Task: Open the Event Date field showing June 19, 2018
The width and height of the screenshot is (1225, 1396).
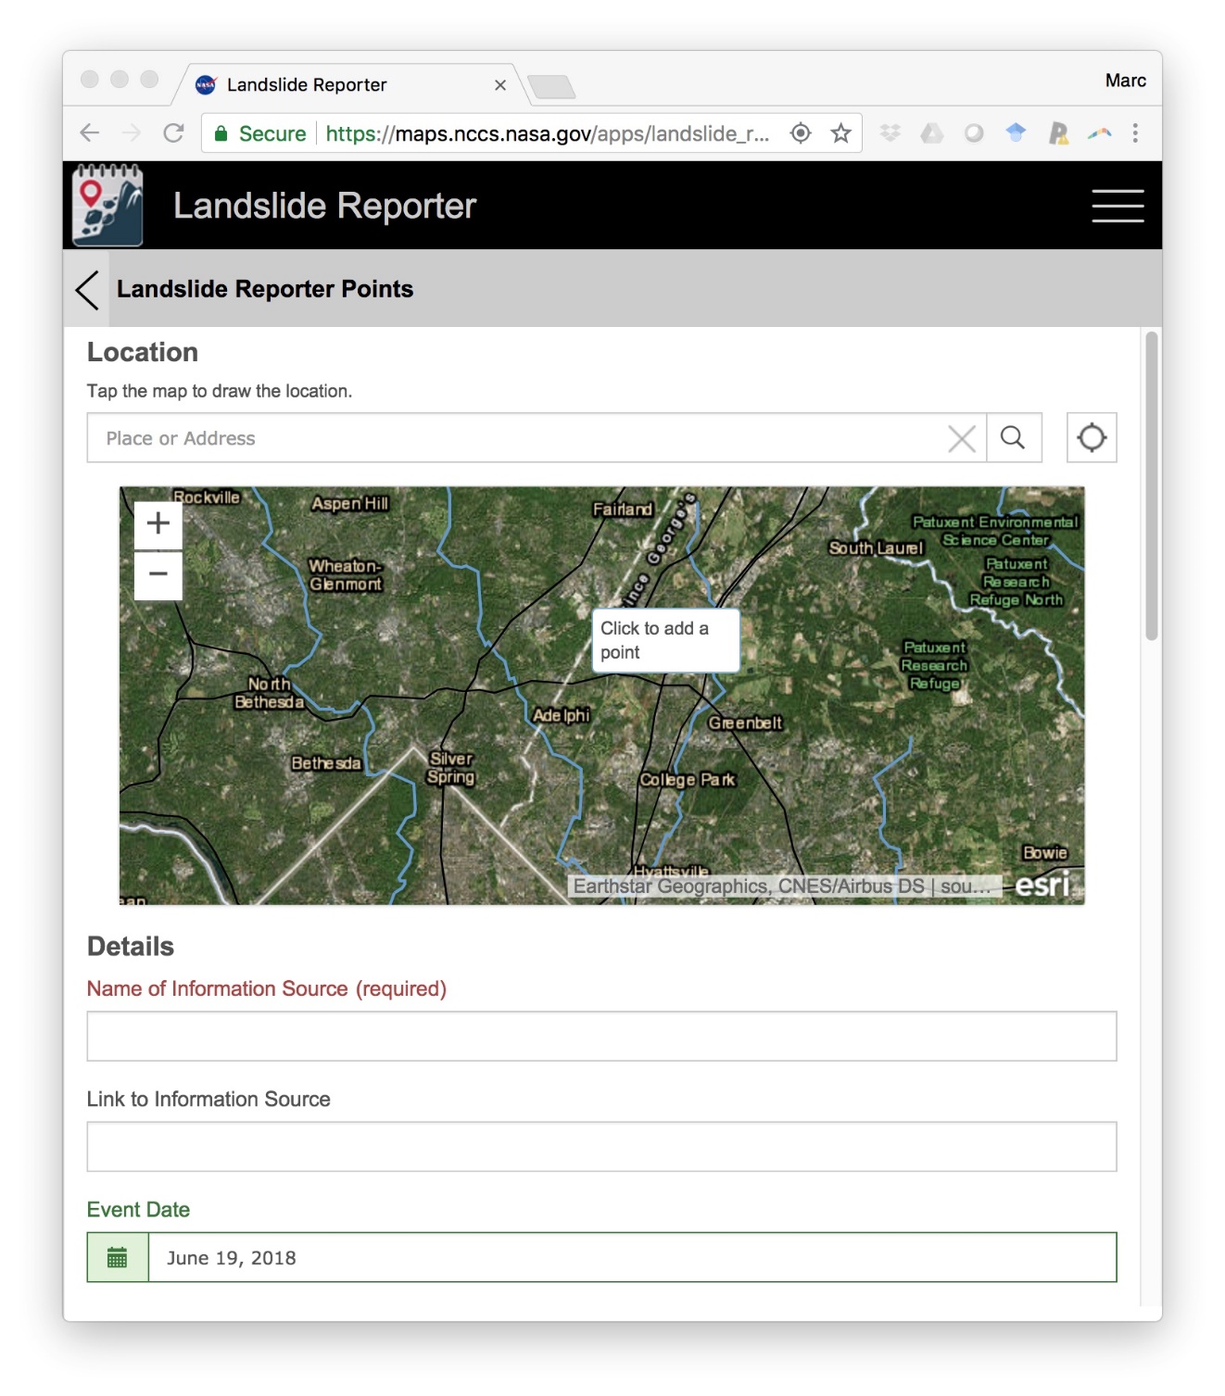Action: [631, 1257]
